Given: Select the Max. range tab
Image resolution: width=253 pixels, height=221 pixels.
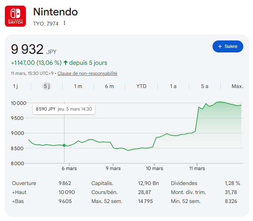Looking at the screenshot, I should click(237, 86).
